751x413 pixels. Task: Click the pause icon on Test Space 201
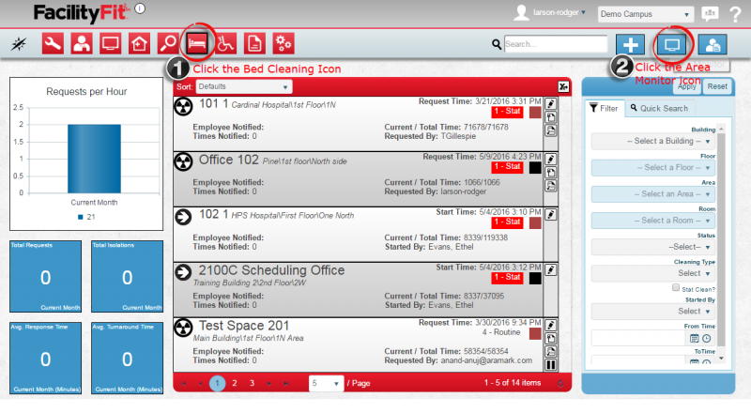pos(551,364)
